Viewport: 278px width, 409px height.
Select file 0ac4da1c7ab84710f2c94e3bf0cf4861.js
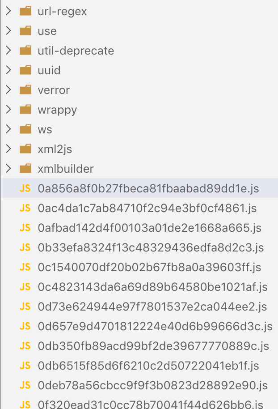pos(139,208)
